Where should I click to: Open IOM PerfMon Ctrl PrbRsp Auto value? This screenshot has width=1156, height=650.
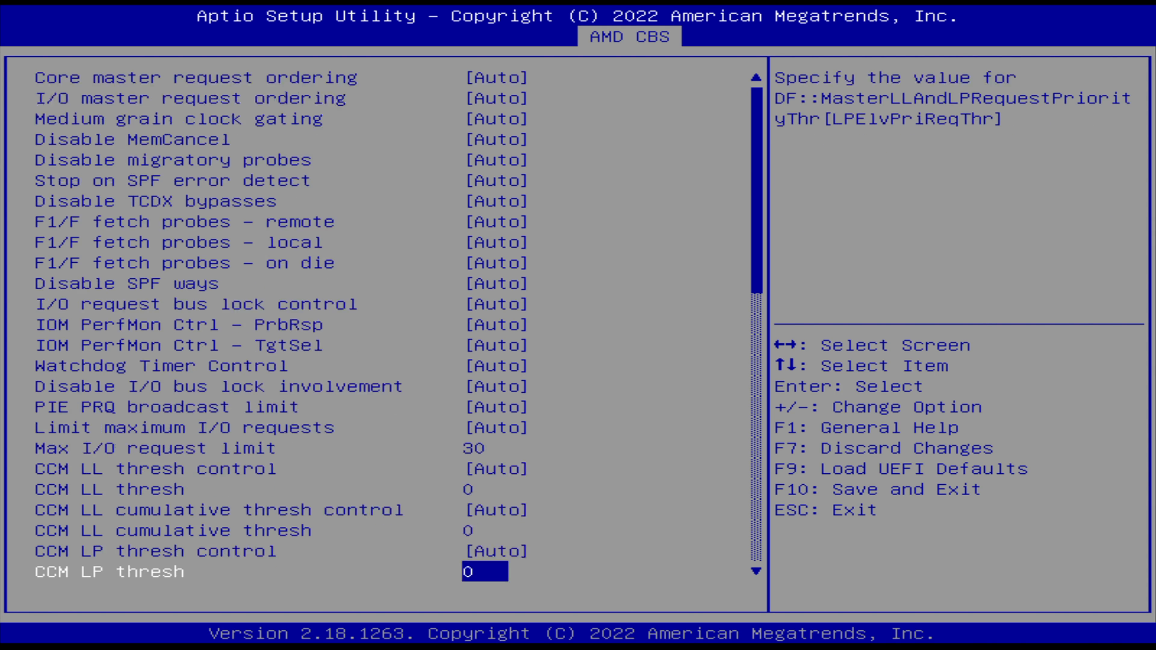point(496,325)
